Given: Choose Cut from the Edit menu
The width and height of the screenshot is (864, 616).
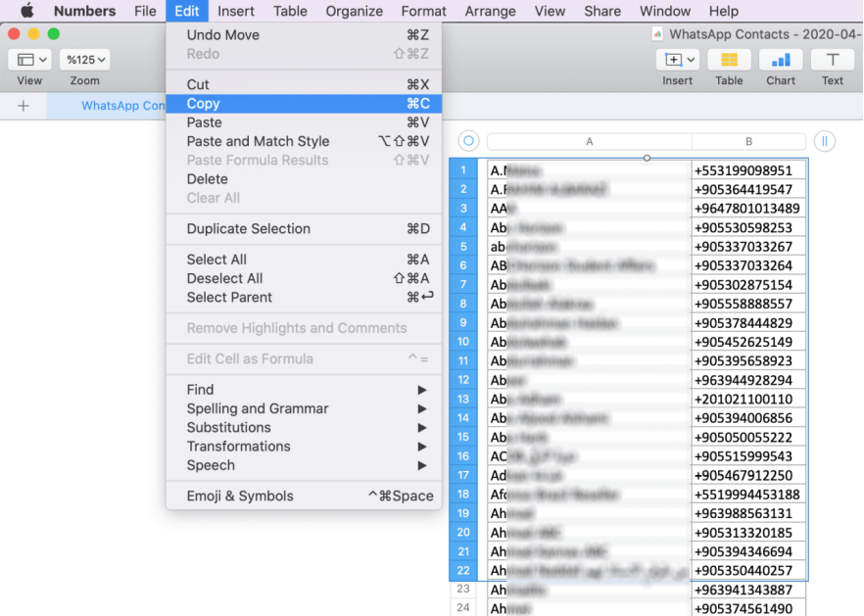Looking at the screenshot, I should pos(304,84).
